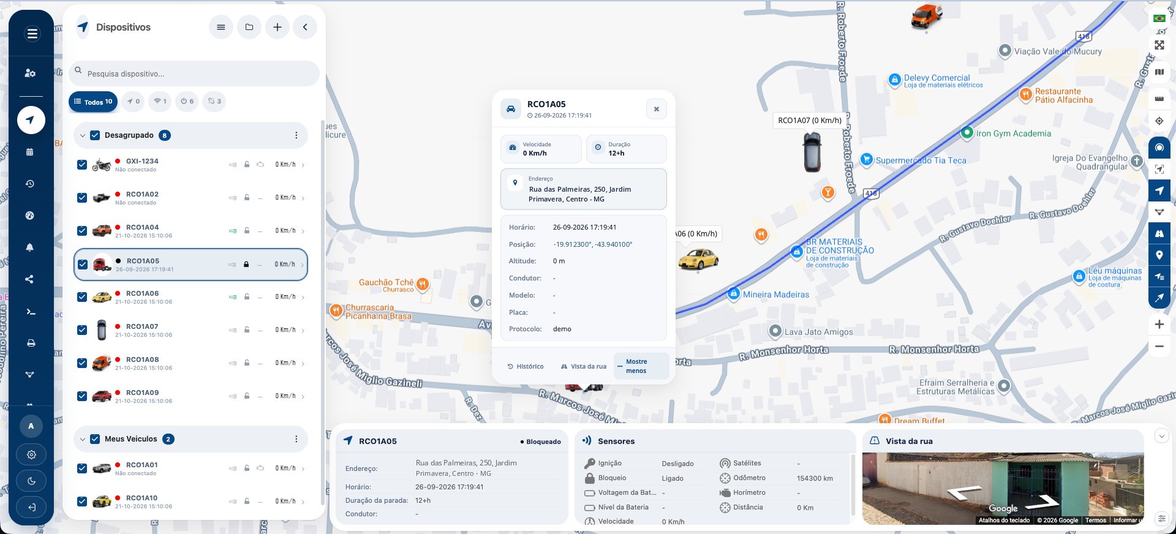The image size is (1176, 534).
Task: Toggle device arrow markers on map
Action: click(x=1159, y=190)
